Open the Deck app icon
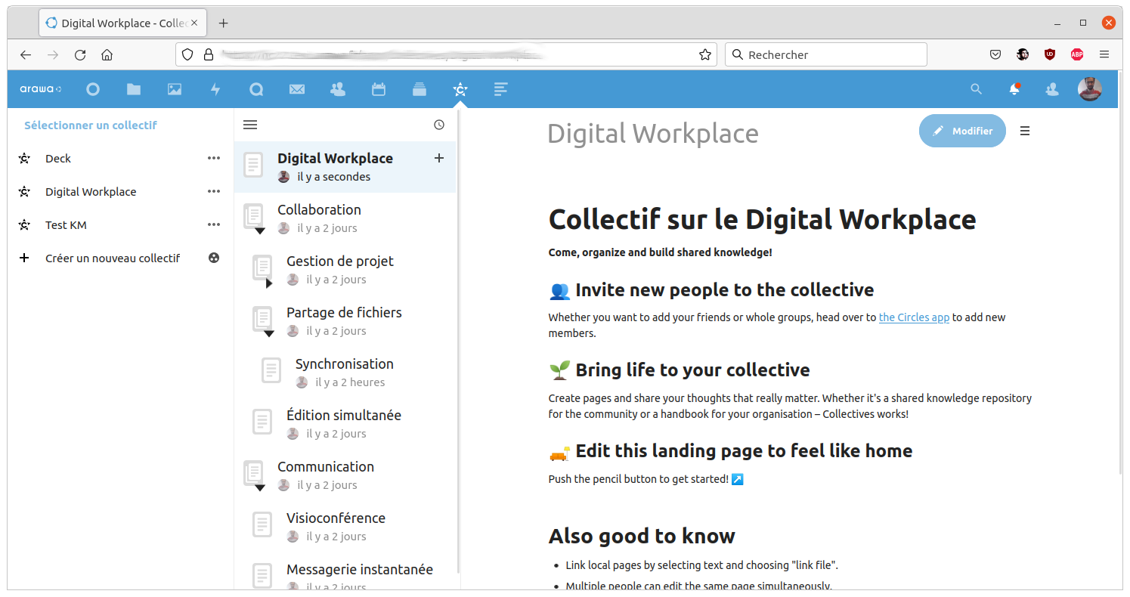This screenshot has height=597, width=1130. (419, 89)
